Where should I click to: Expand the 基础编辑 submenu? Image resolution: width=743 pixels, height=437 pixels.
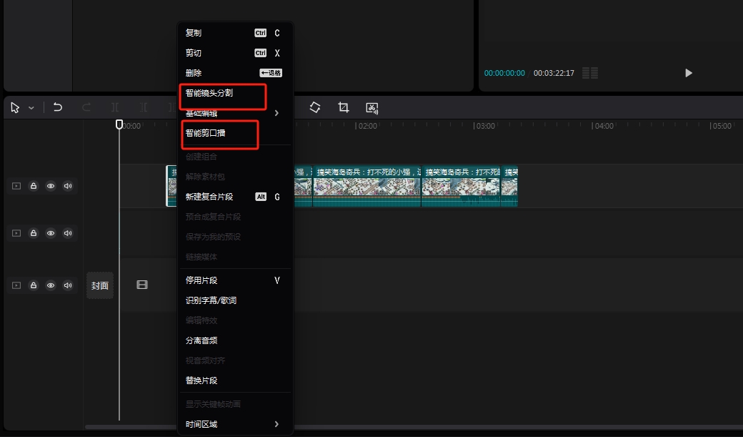[235, 113]
